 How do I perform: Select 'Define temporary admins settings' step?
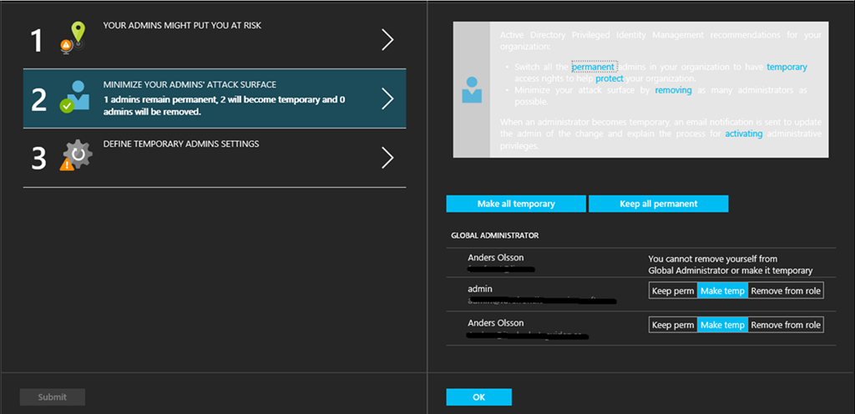pyautogui.click(x=181, y=144)
